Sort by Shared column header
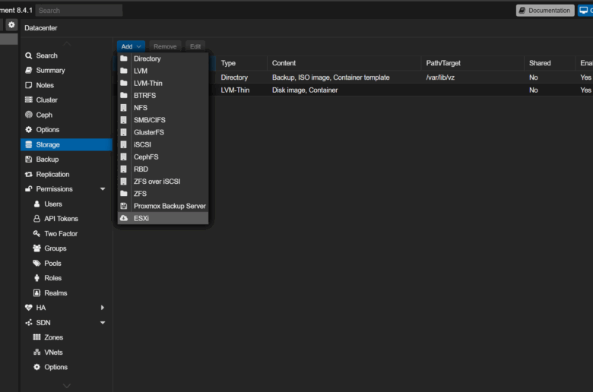 (550, 63)
